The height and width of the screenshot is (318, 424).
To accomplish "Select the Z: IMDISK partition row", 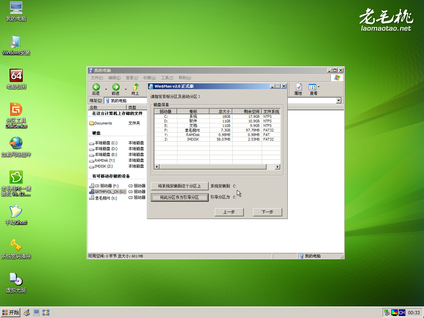I will (x=217, y=139).
